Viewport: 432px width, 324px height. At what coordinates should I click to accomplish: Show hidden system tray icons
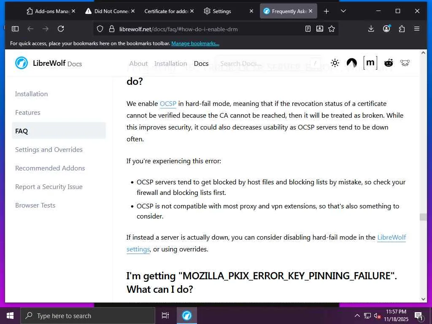357,316
